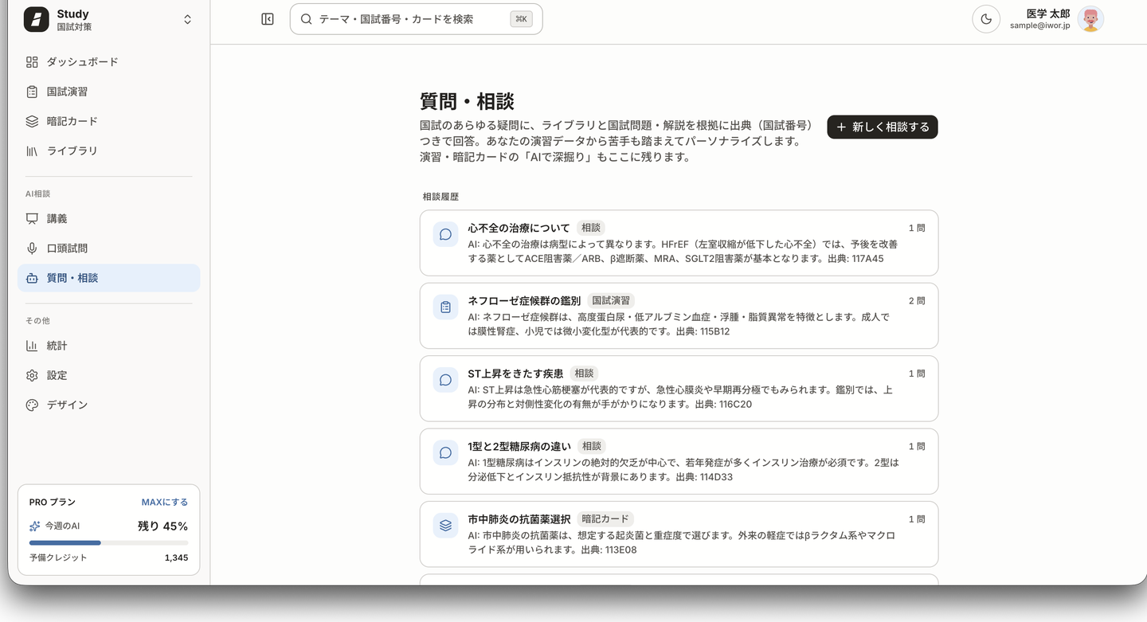This screenshot has width=1147, height=622.
Task: Click chat bubble icon of 心不全の治療について
Action: [446, 234]
